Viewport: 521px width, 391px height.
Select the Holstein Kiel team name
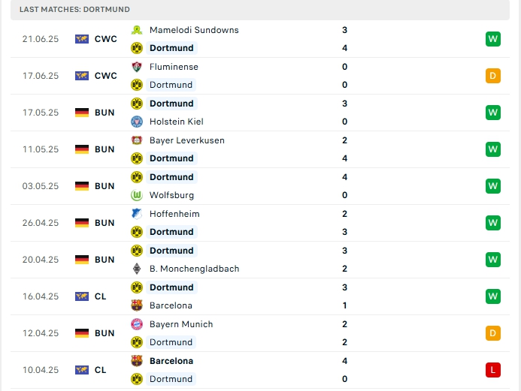(177, 122)
